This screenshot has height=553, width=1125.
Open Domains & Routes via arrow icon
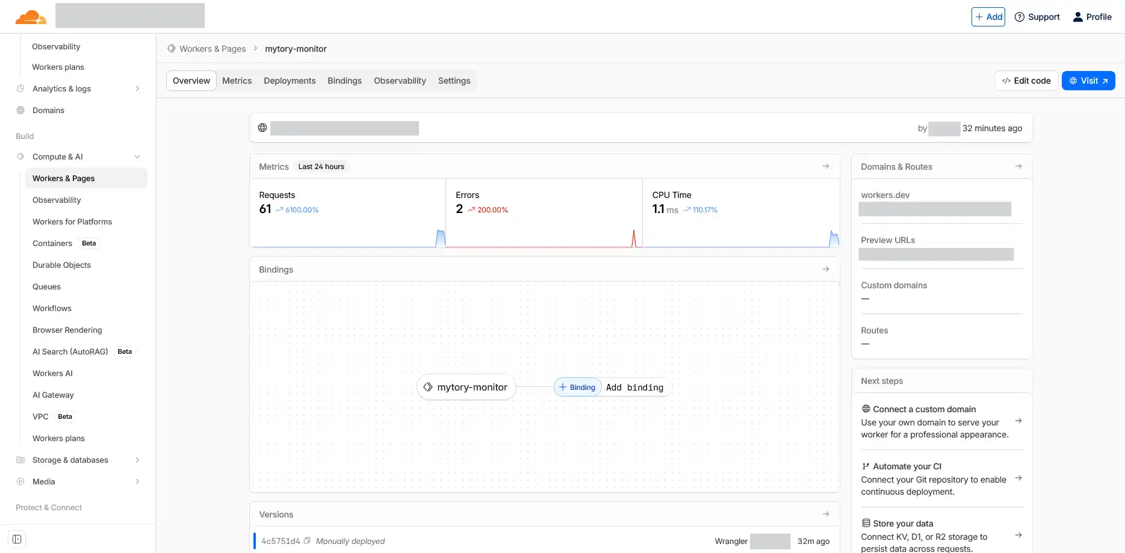1018,166
